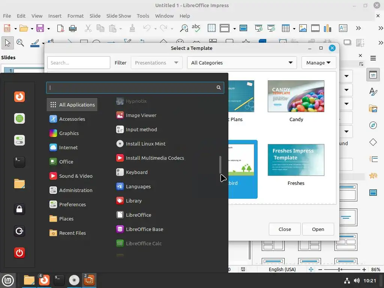Click the Print icon in toolbar

[x=73, y=28]
